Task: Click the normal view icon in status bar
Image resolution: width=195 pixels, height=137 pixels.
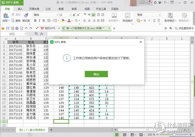Action: tap(117, 135)
